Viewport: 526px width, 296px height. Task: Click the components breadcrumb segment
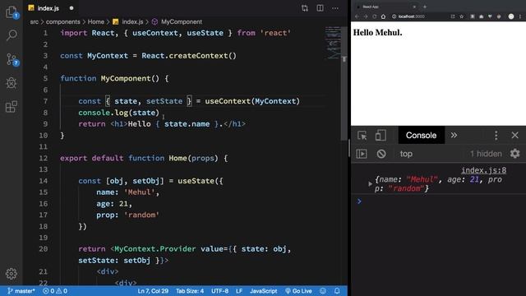(63, 22)
